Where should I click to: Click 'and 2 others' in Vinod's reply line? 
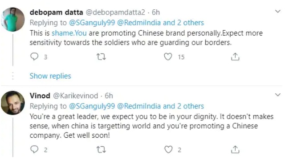[x=183, y=106]
